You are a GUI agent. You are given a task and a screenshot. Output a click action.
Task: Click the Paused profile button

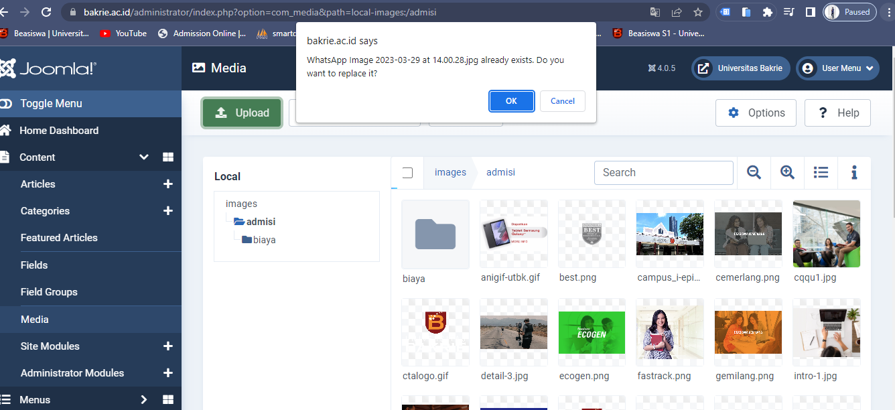pyautogui.click(x=849, y=12)
